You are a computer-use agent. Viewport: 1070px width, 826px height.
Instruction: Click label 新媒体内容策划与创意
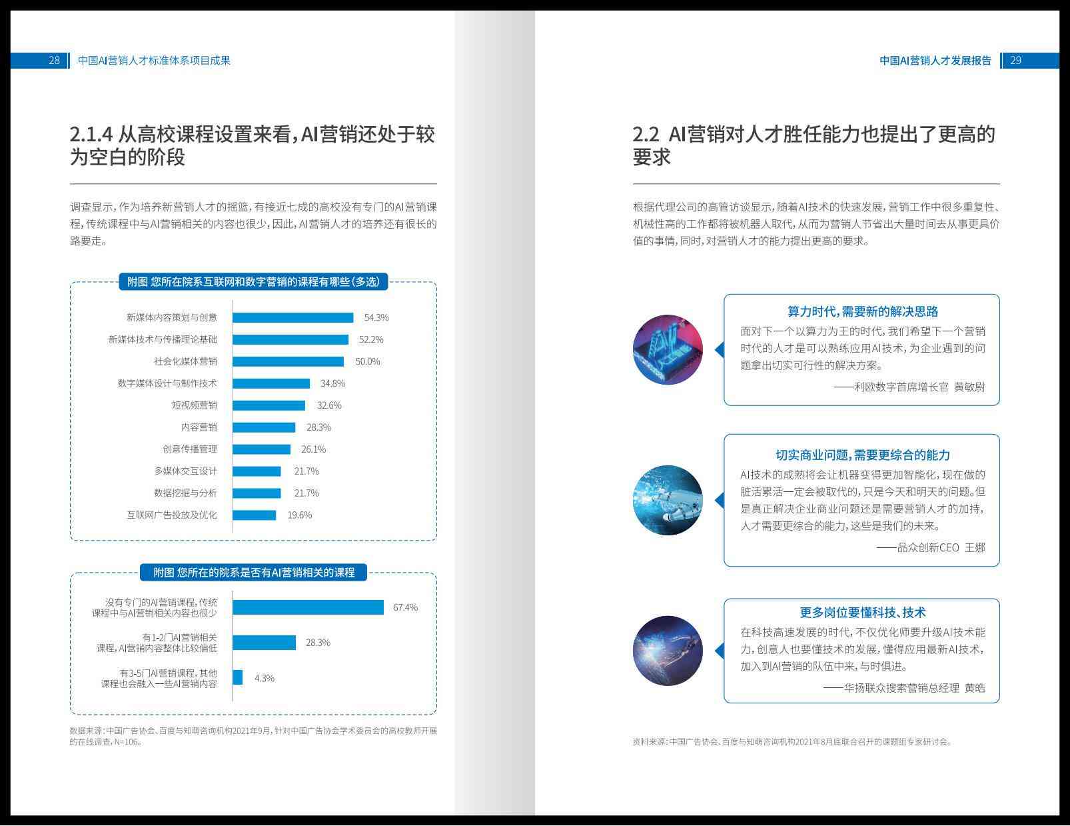click(172, 317)
